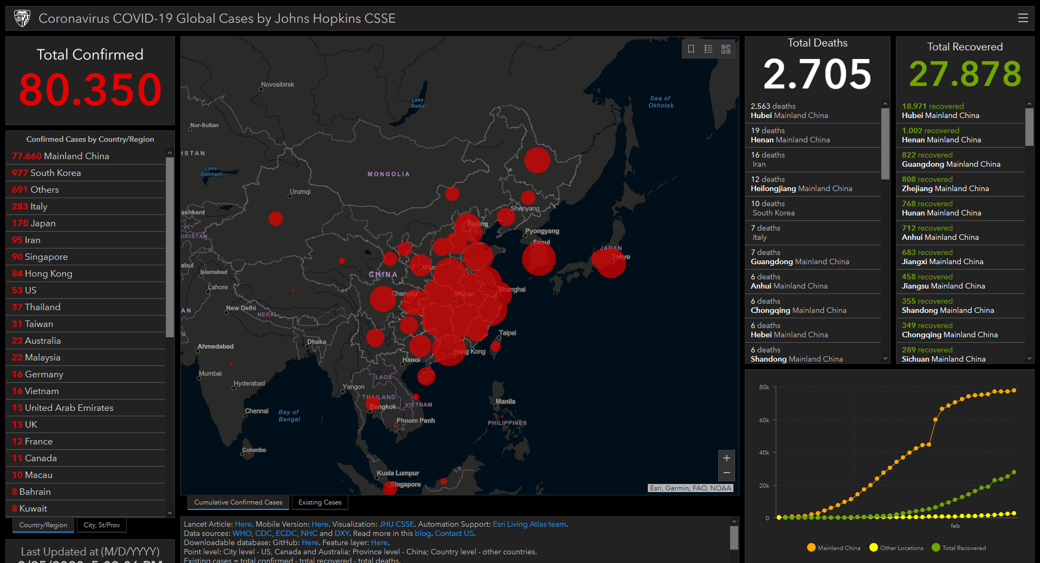Select 16 Germany row

86,374
